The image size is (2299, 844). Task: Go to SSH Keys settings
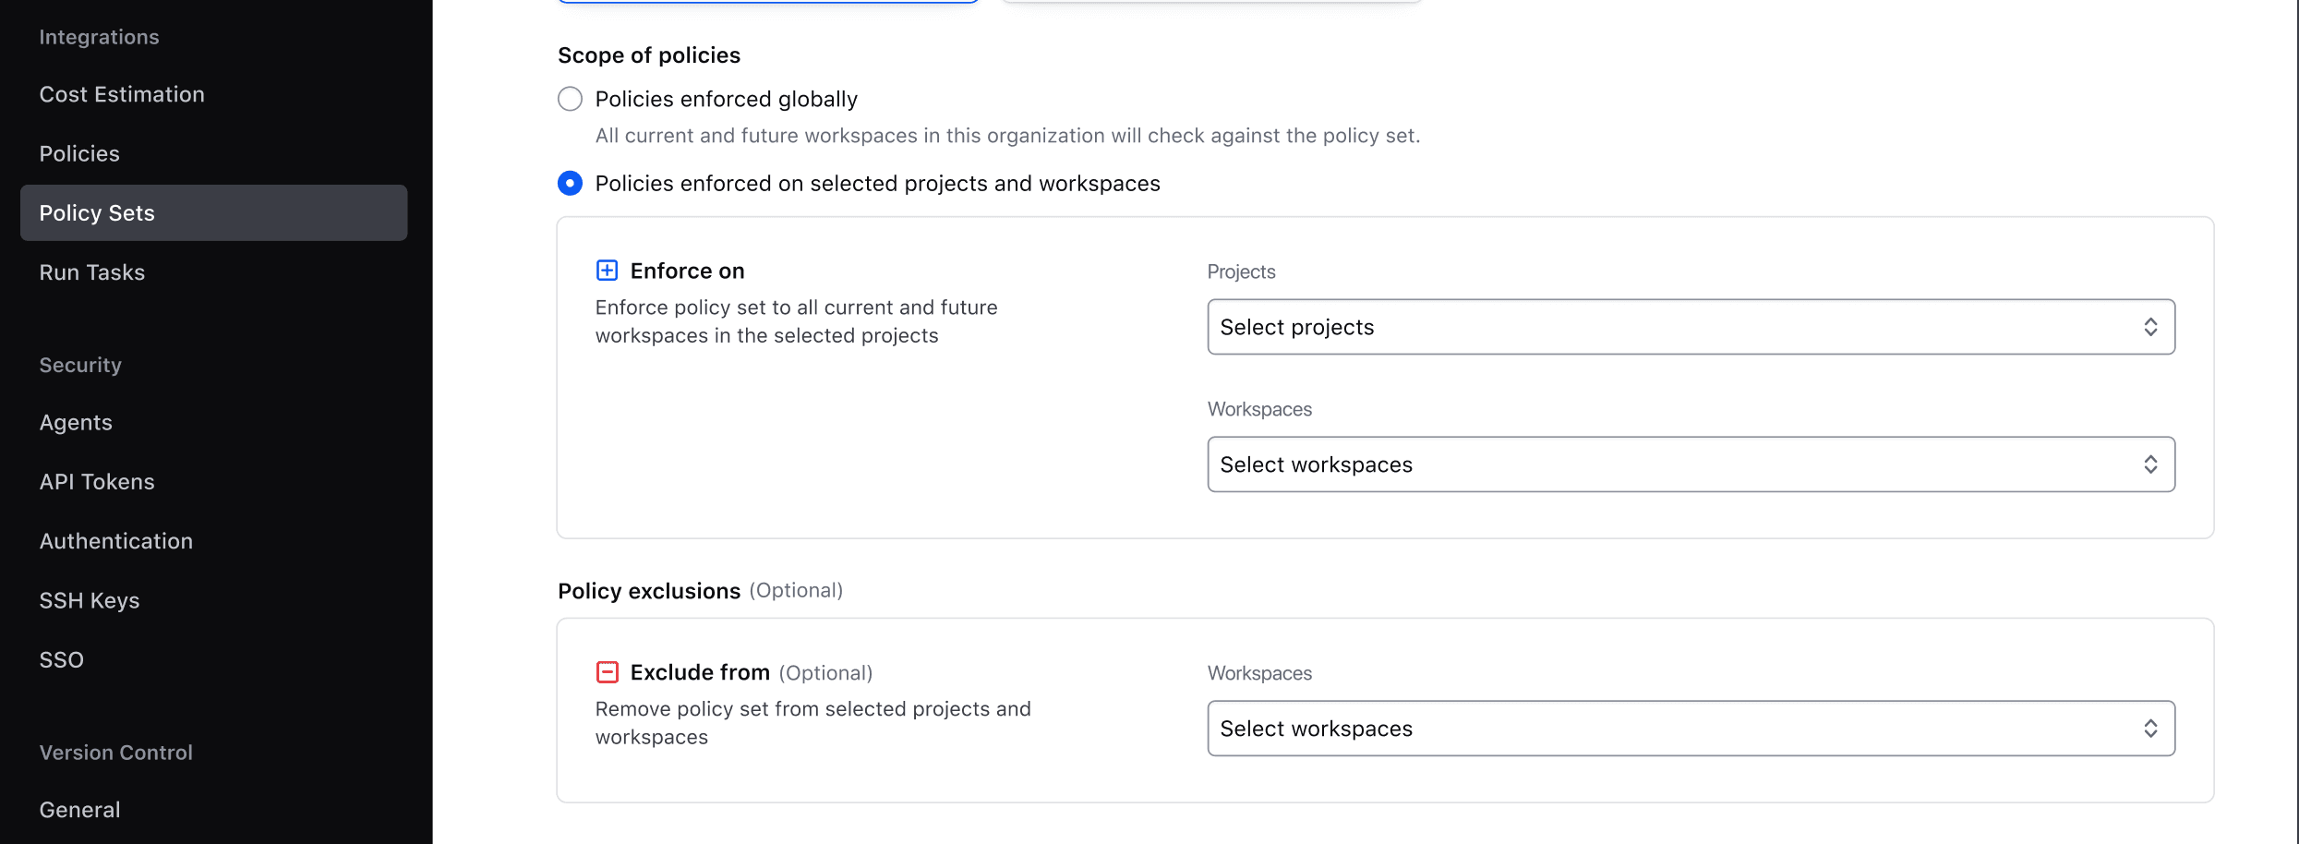point(90,599)
